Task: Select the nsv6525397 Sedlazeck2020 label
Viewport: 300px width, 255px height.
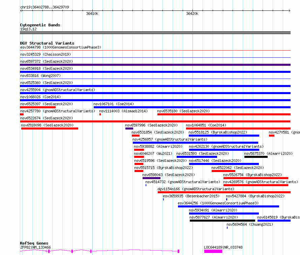Action: point(47,104)
